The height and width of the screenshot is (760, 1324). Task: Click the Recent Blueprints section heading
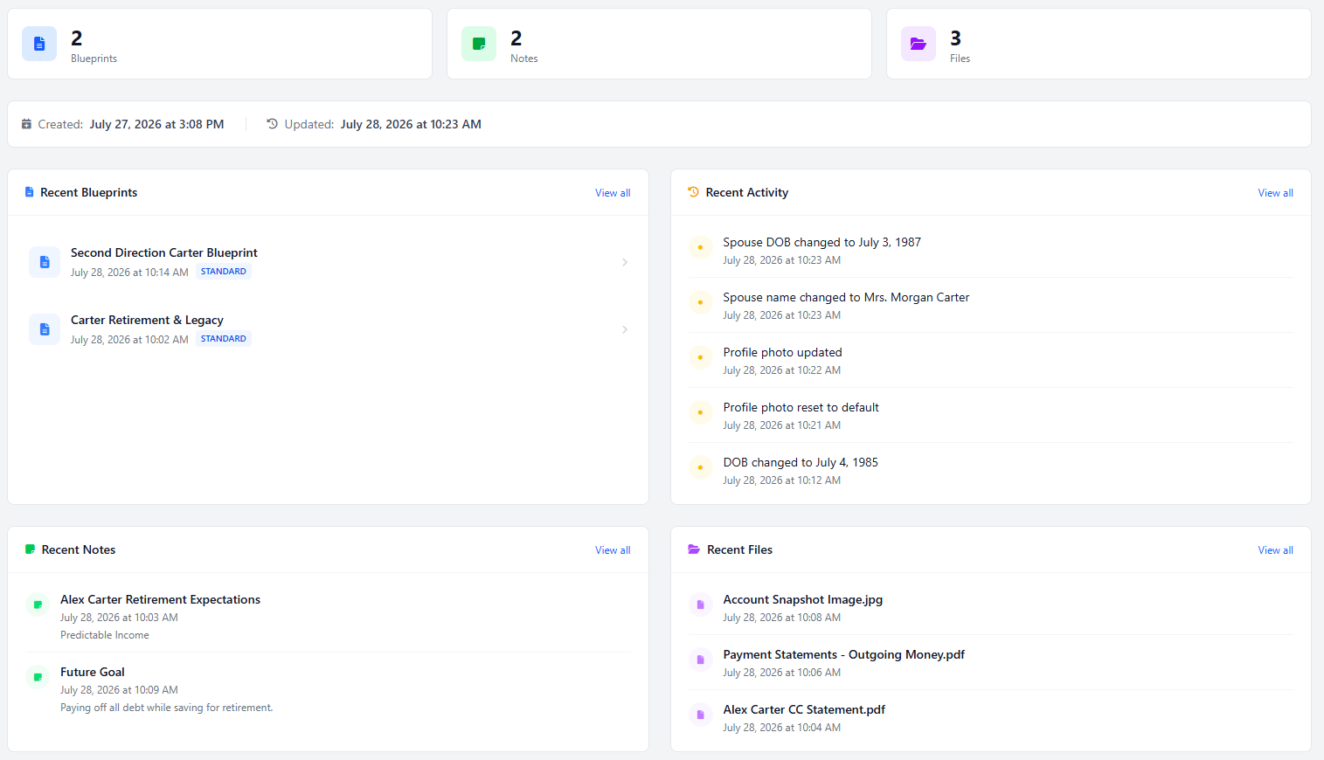88,192
